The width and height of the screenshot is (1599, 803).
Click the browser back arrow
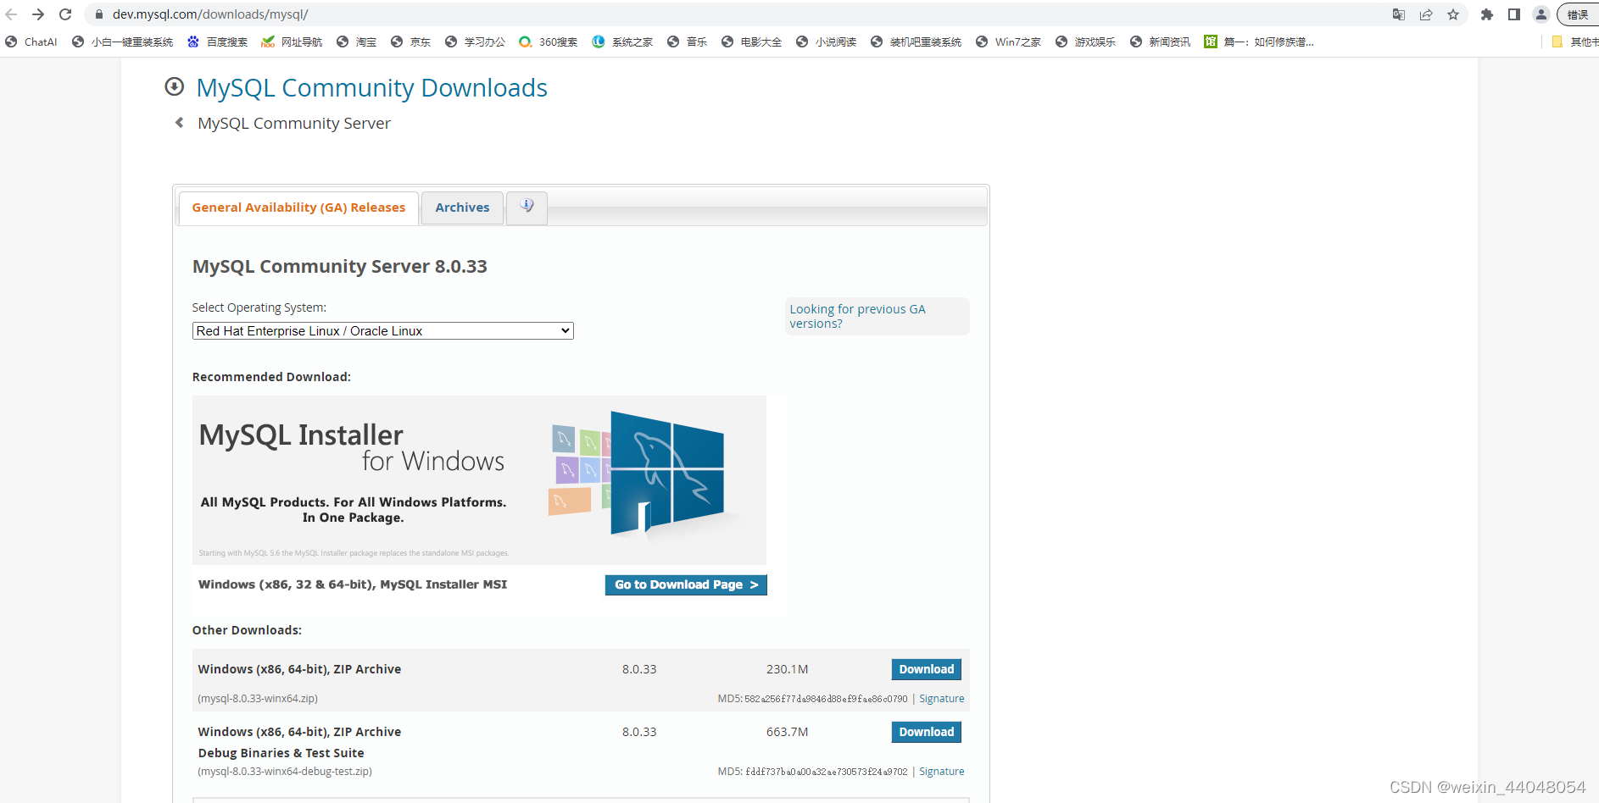tap(11, 14)
